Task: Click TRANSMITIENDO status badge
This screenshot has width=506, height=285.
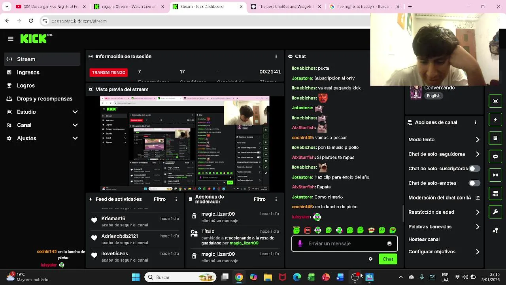Action: [x=109, y=72]
